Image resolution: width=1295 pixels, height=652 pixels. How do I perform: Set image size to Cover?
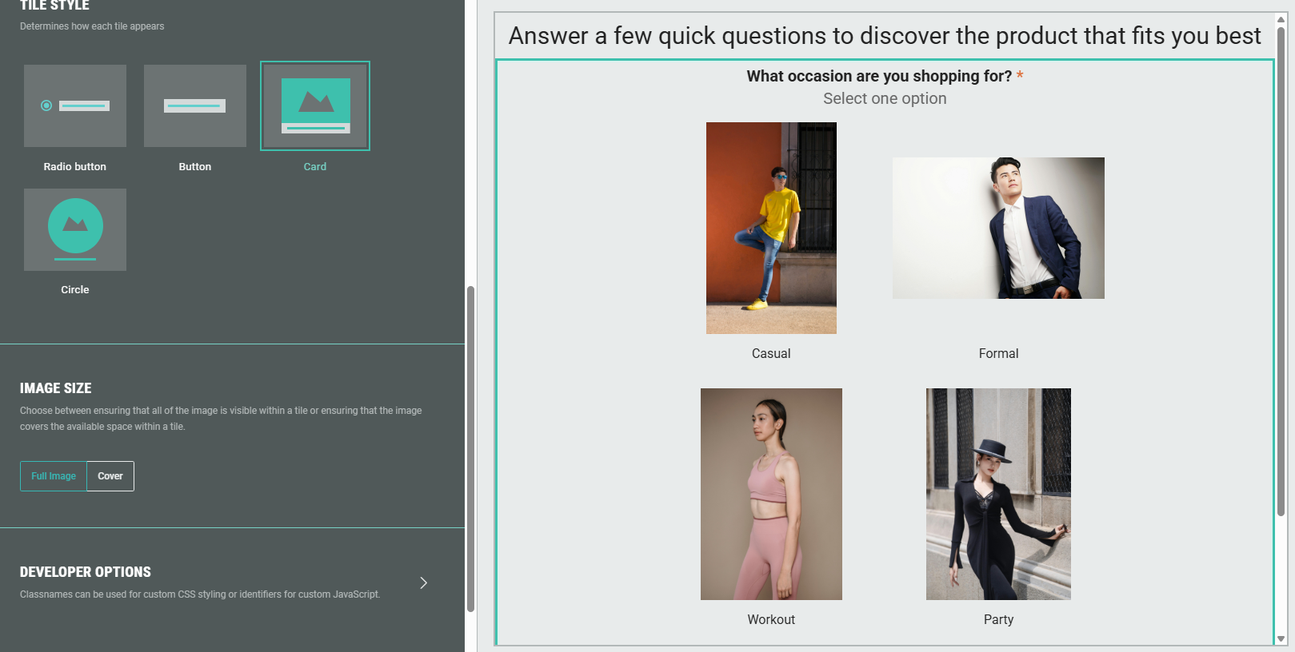pyautogui.click(x=110, y=476)
